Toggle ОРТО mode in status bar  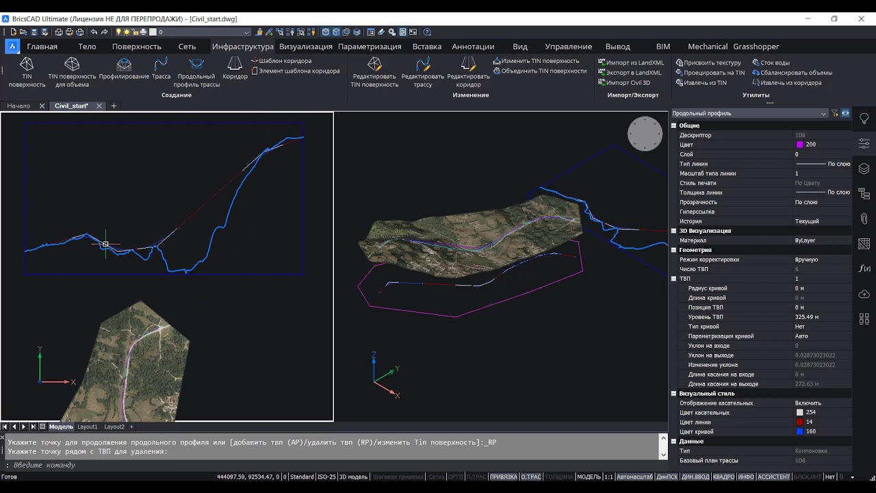coord(455,477)
